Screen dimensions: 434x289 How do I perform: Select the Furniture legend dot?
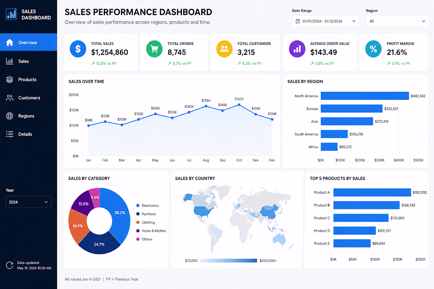pyautogui.click(x=138, y=214)
